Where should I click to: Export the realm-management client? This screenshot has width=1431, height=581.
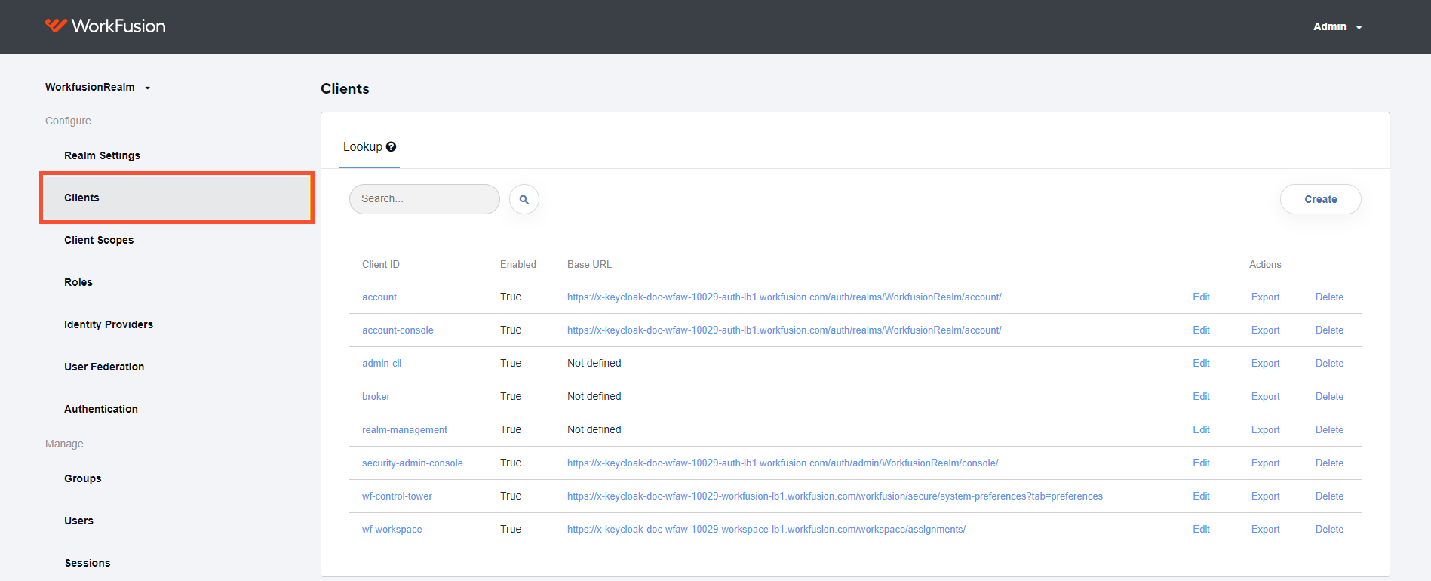[1266, 429]
